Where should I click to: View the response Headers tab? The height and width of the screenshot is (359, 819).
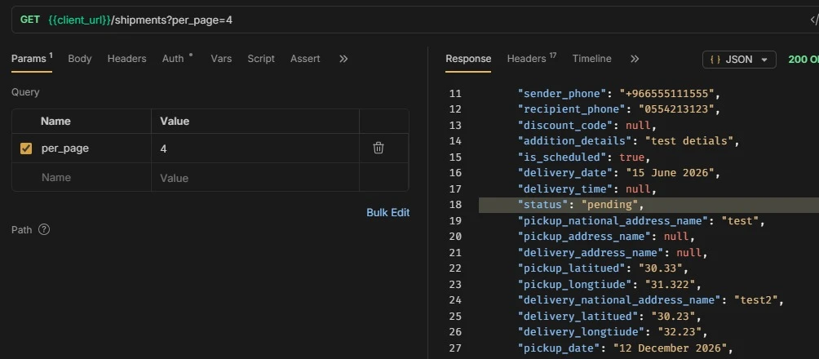(526, 59)
